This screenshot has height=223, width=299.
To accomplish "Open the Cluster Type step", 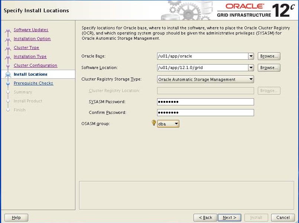I will point(26,47).
